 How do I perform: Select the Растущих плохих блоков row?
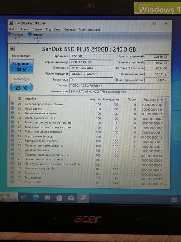(87, 141)
